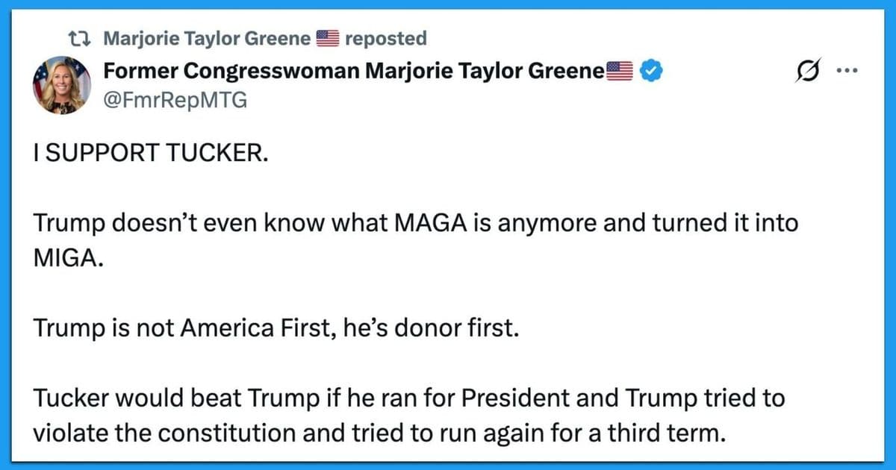Image resolution: width=896 pixels, height=470 pixels.
Task: Click the flag emoji beside the display name
Action: click(620, 70)
